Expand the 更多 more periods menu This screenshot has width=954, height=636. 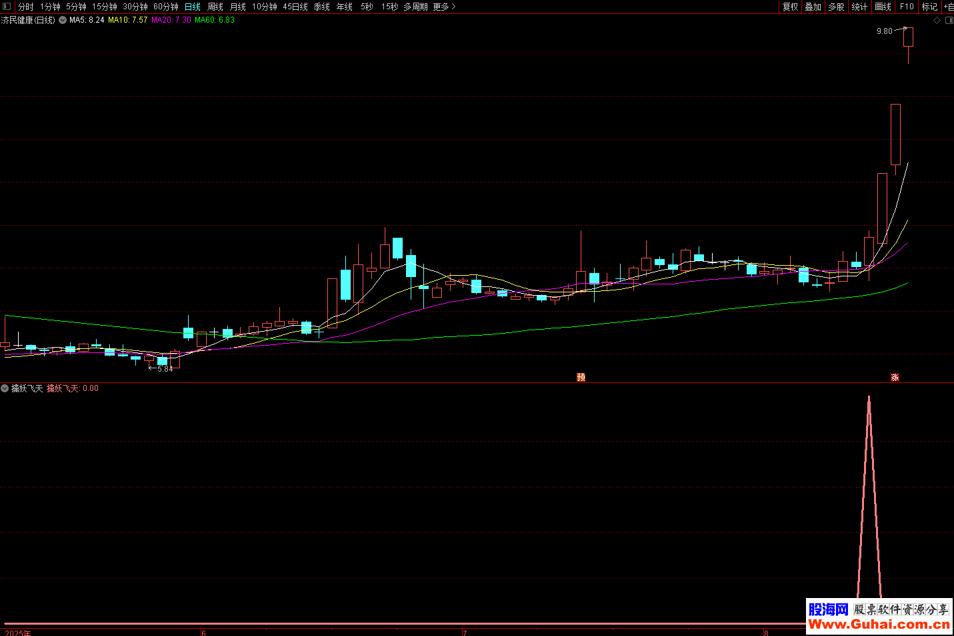[444, 7]
